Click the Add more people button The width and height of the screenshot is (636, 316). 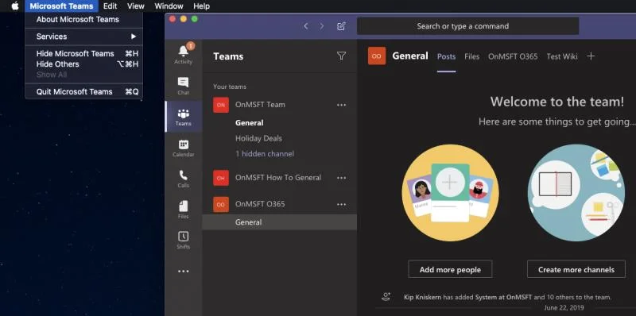click(450, 269)
